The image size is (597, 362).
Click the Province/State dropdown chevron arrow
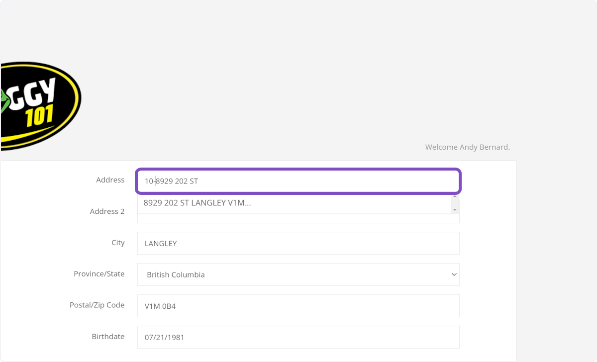click(453, 274)
